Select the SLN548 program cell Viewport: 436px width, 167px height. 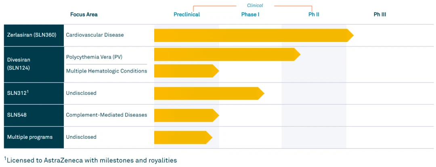tap(34, 115)
